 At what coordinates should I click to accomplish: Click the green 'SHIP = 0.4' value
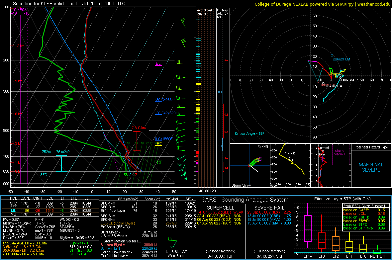tap(78, 254)
